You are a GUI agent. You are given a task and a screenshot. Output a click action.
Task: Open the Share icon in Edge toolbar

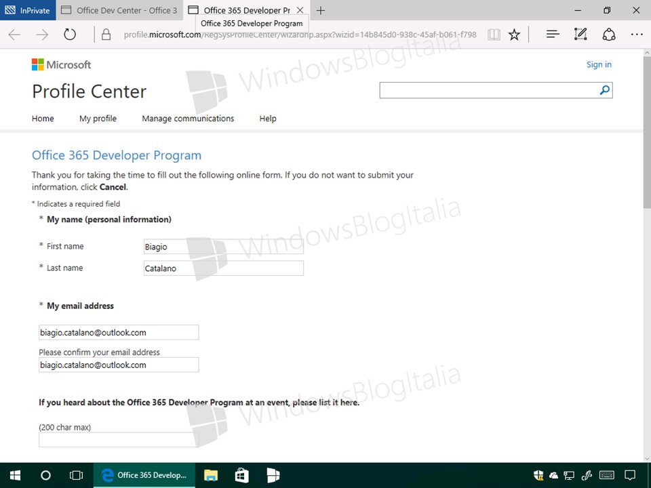coord(609,35)
